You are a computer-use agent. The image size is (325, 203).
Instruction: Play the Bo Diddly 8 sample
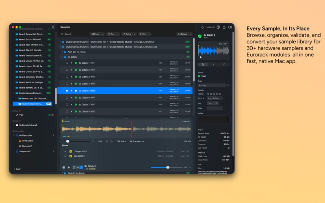tap(71, 111)
